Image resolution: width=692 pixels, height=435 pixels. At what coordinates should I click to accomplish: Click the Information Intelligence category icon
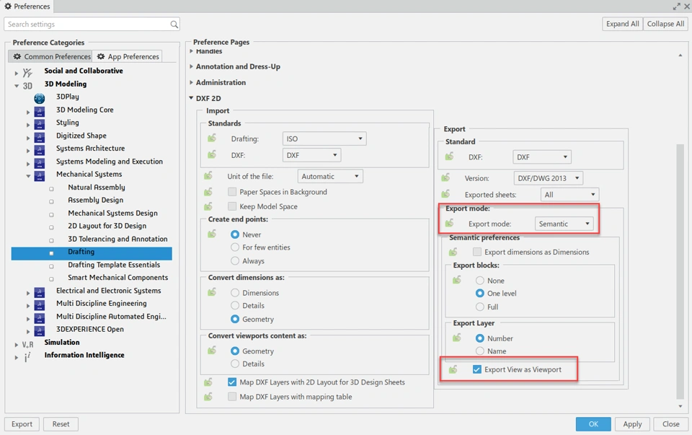(27, 356)
